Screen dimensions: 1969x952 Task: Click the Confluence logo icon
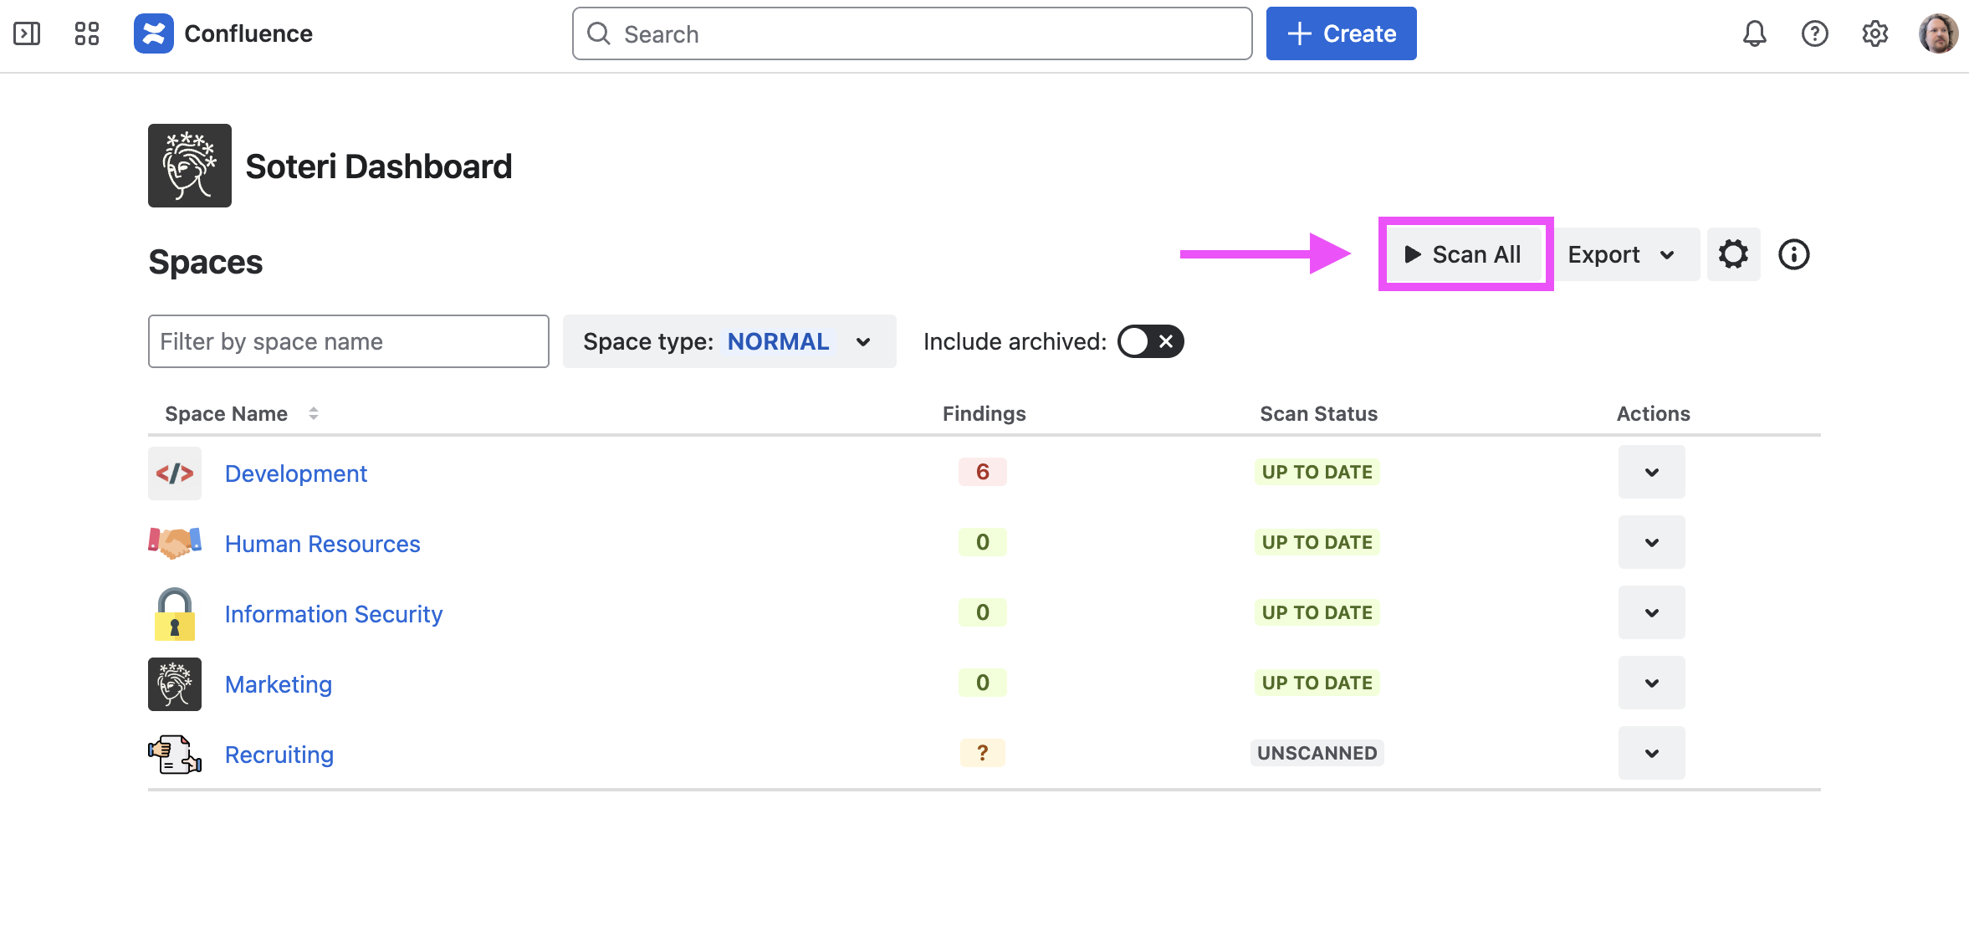click(x=154, y=33)
